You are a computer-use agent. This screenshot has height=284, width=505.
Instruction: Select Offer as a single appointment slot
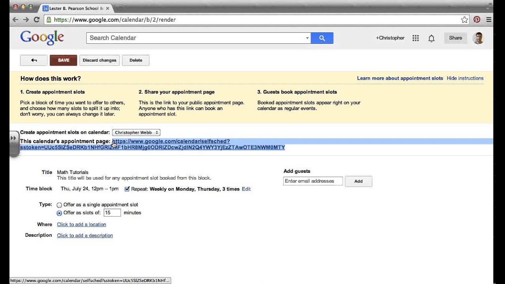coord(59,205)
